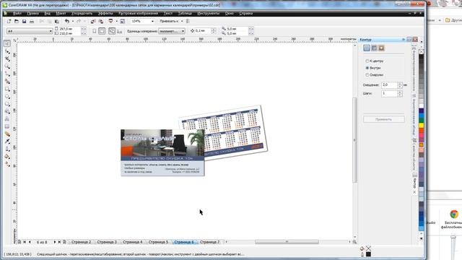Select the Pick tool in the toolbox

pos(7,43)
